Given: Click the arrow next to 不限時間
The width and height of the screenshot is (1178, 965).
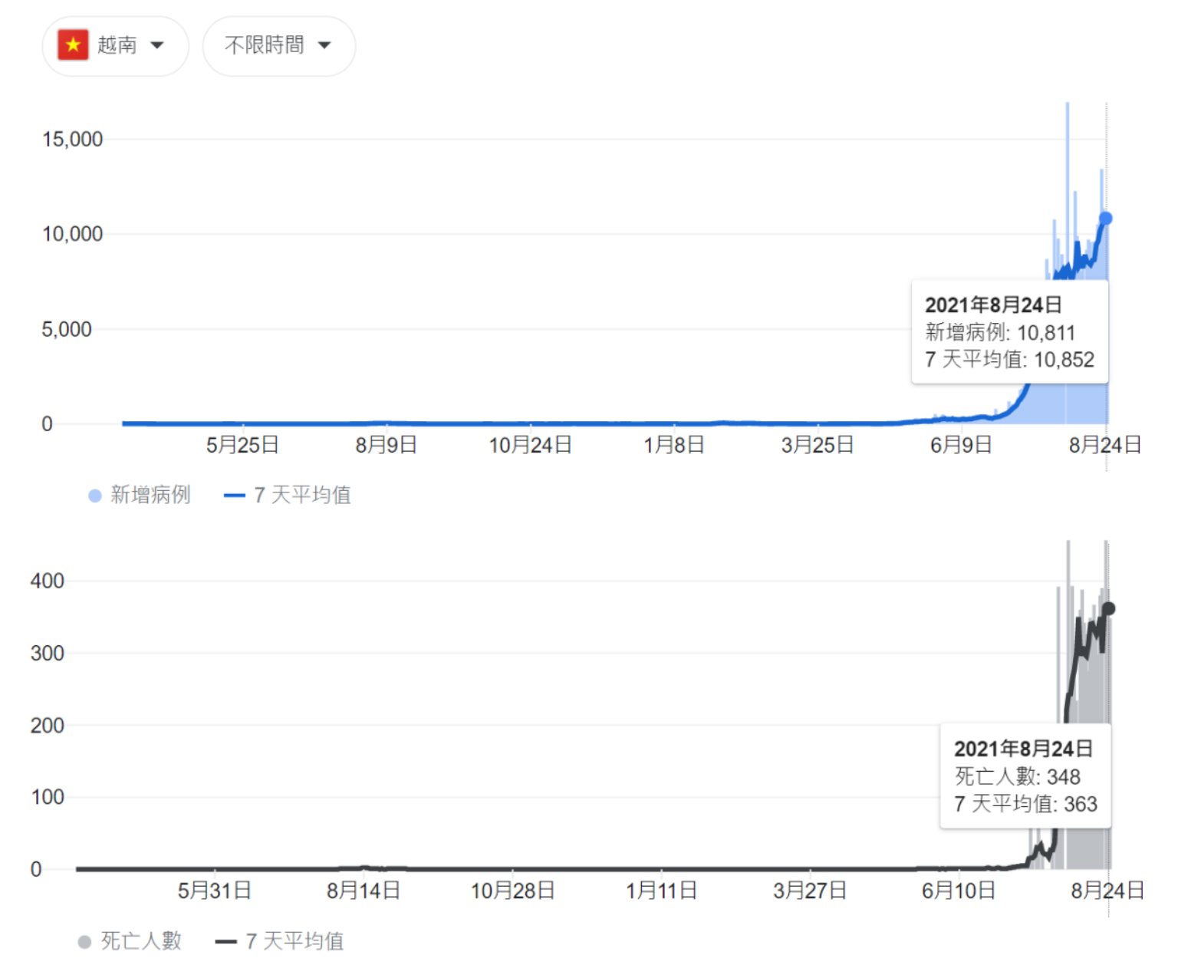Looking at the screenshot, I should [x=324, y=45].
